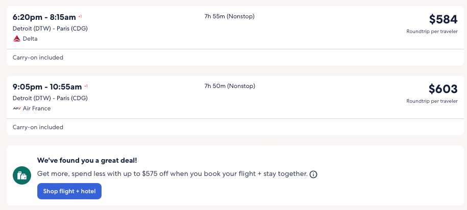The image size is (467, 210).
Task: Click Carry-on included under the Delta flight
Action: coord(38,57)
